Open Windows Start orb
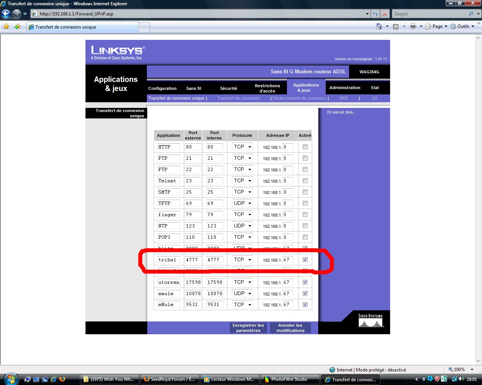 click(x=10, y=379)
